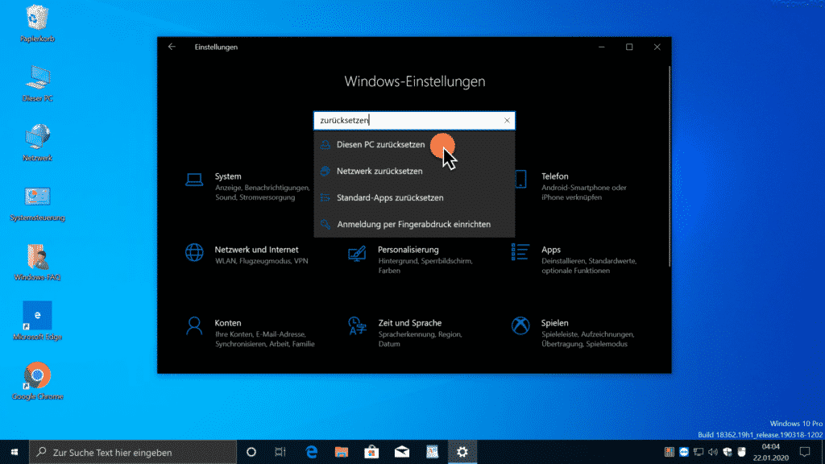825x464 pixels.
Task: Open File Explorer from the taskbar
Action: pyautogui.click(x=342, y=452)
